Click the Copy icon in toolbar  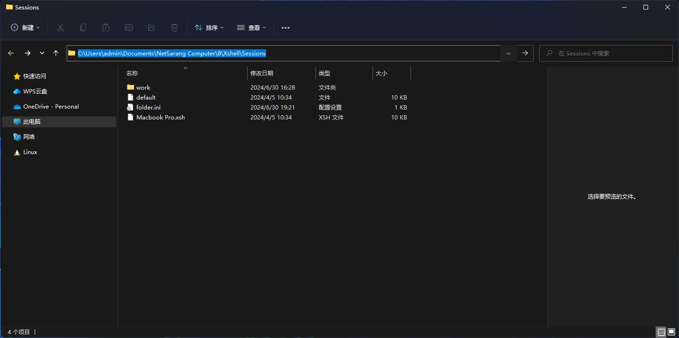(x=83, y=27)
